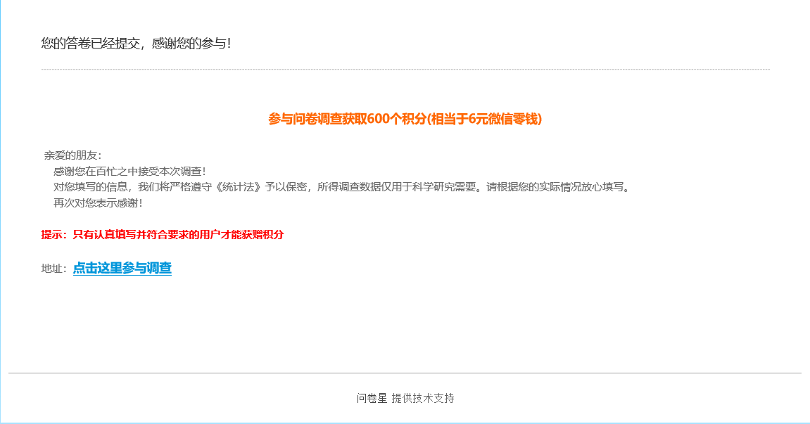Click the red 提示 label
Screen dimensions: 810x424
click(x=53, y=234)
